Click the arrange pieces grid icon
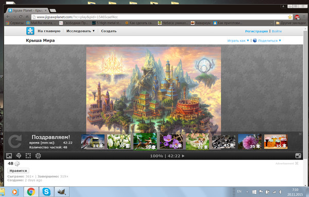 click(x=28, y=156)
